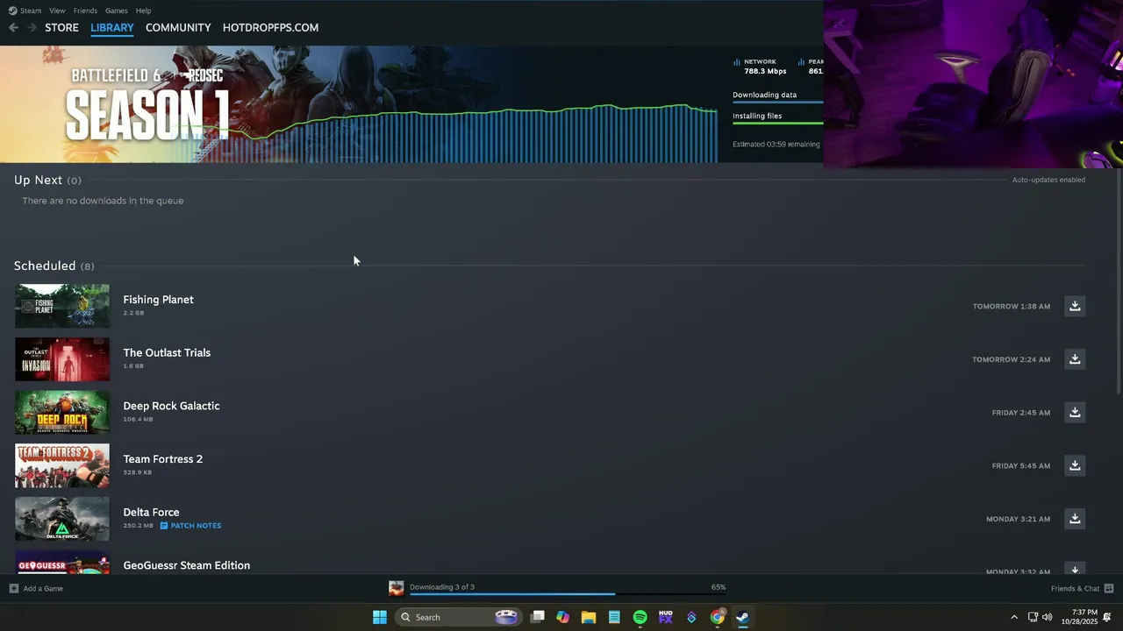The image size is (1123, 631).
Task: Click Add a Game button
Action: (x=36, y=588)
